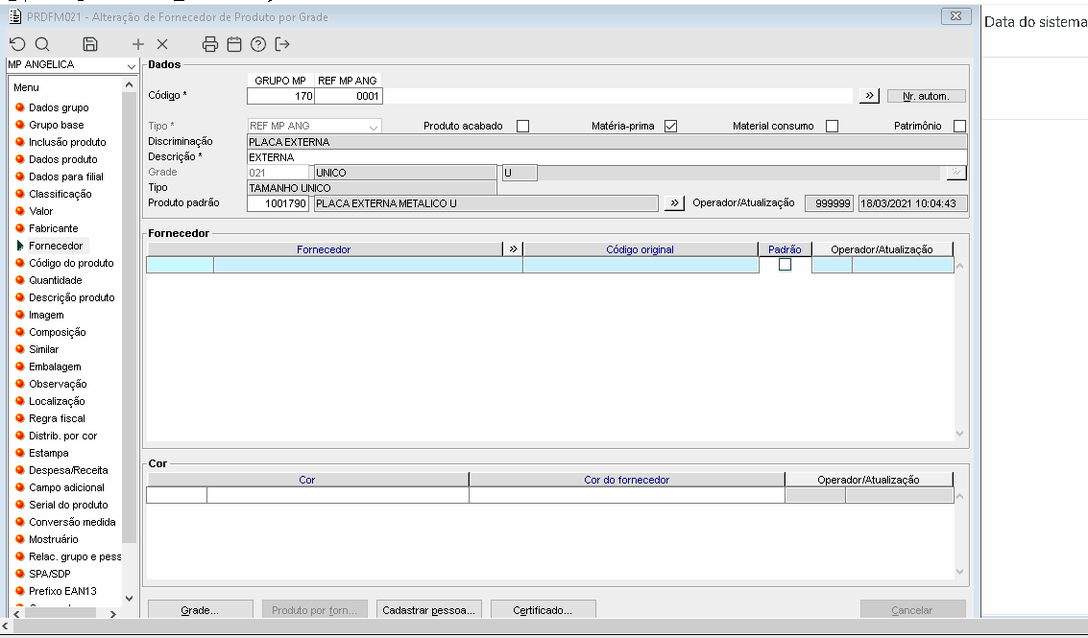
Task: Open Fabricante menu item
Action: tap(54, 229)
